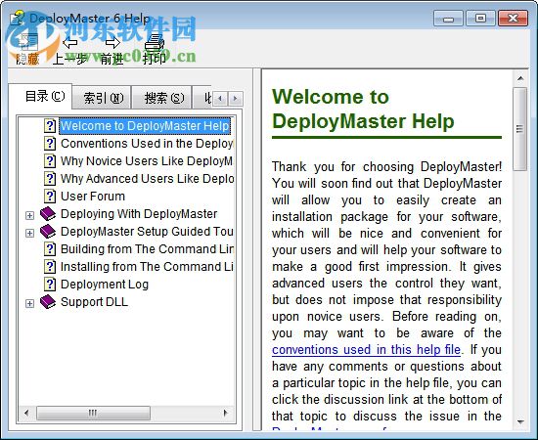The image size is (538, 440).
Task: Show next tabs with the right tab-scroll arrow
Action: click(x=236, y=99)
